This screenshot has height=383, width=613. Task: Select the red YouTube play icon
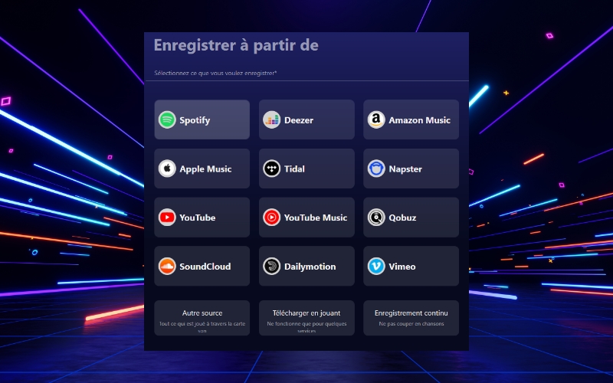click(167, 218)
